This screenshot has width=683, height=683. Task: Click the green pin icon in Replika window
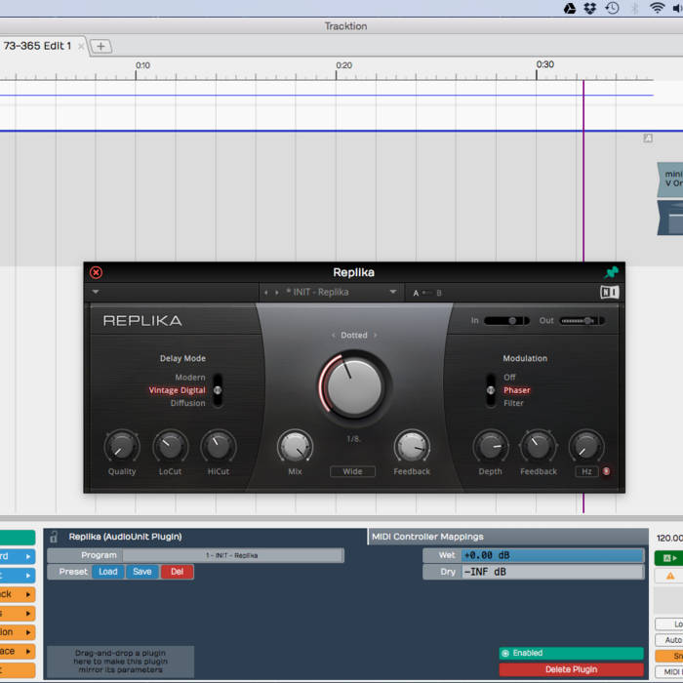[612, 272]
